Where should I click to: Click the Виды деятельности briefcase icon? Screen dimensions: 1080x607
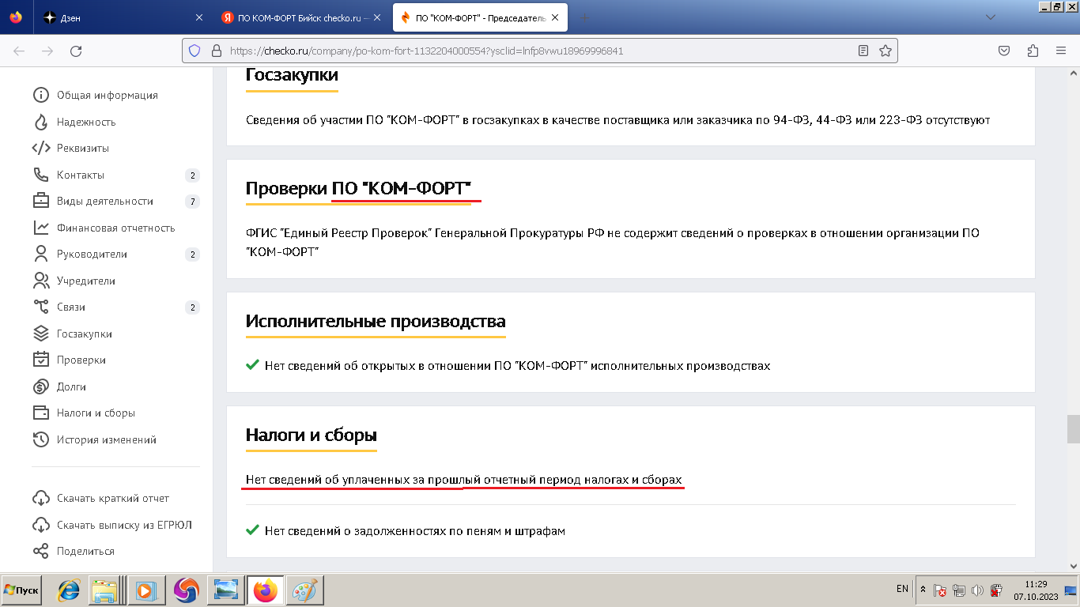[x=41, y=201]
